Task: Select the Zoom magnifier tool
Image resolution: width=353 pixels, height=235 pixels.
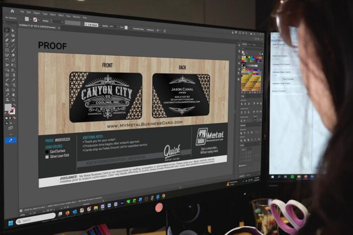Action: click(x=13, y=100)
